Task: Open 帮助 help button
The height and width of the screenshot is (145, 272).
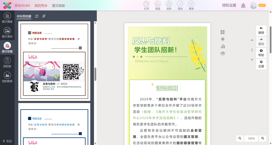Action: click(261, 53)
